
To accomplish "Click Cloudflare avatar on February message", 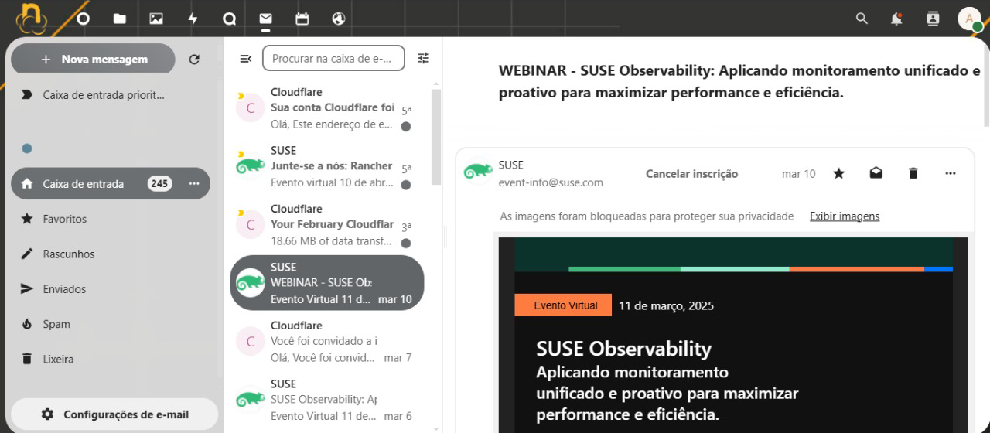I will pos(250,225).
